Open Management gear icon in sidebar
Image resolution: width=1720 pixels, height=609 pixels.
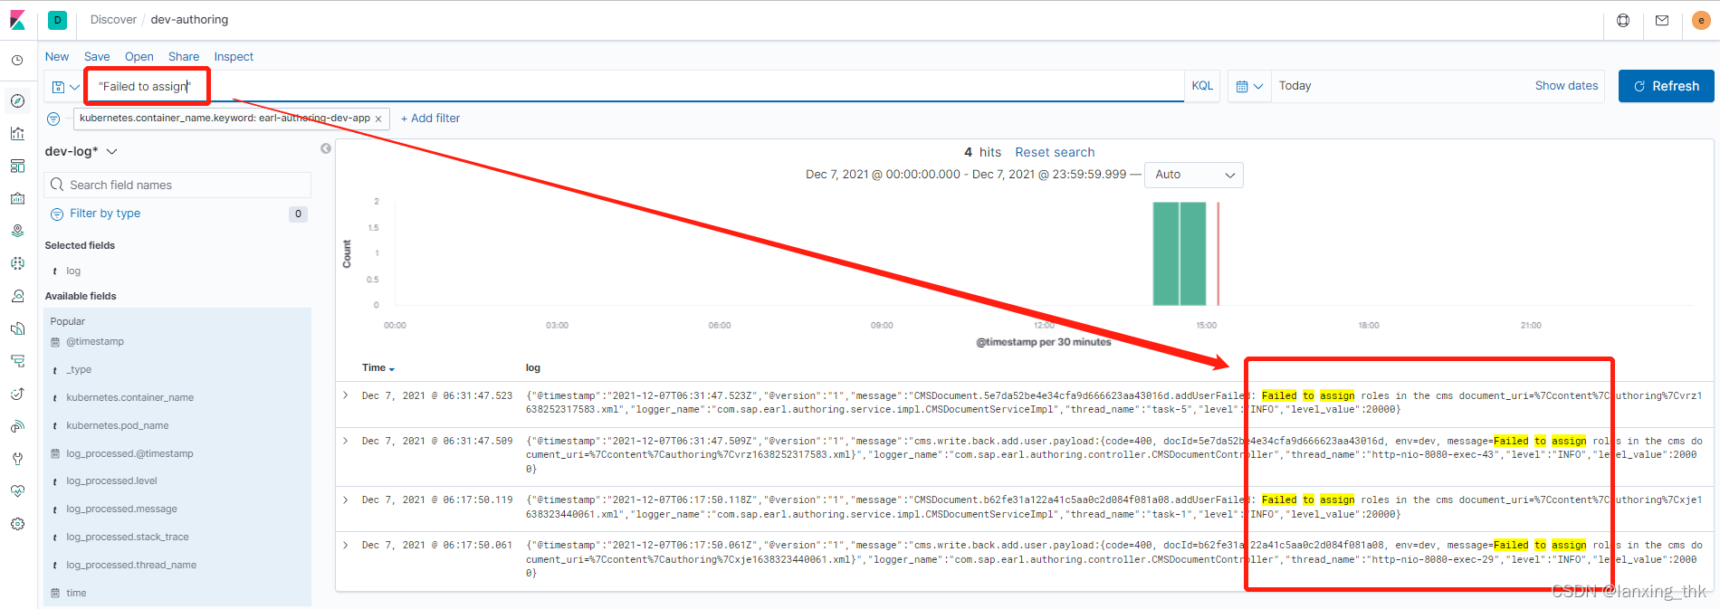click(x=17, y=524)
